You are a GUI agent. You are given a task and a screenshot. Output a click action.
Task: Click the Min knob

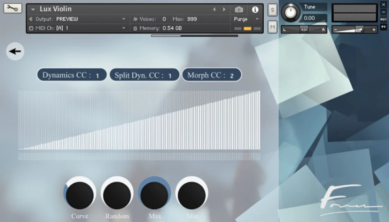[x=192, y=193]
